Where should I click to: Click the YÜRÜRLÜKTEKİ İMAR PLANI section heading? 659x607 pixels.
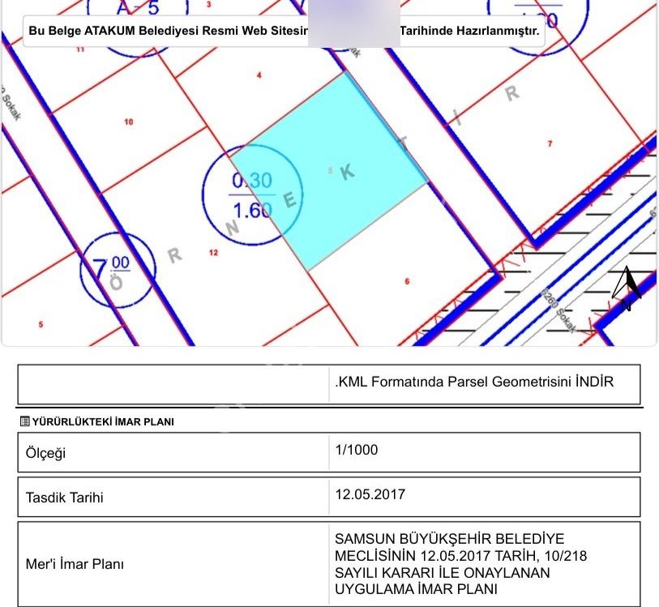click(103, 421)
